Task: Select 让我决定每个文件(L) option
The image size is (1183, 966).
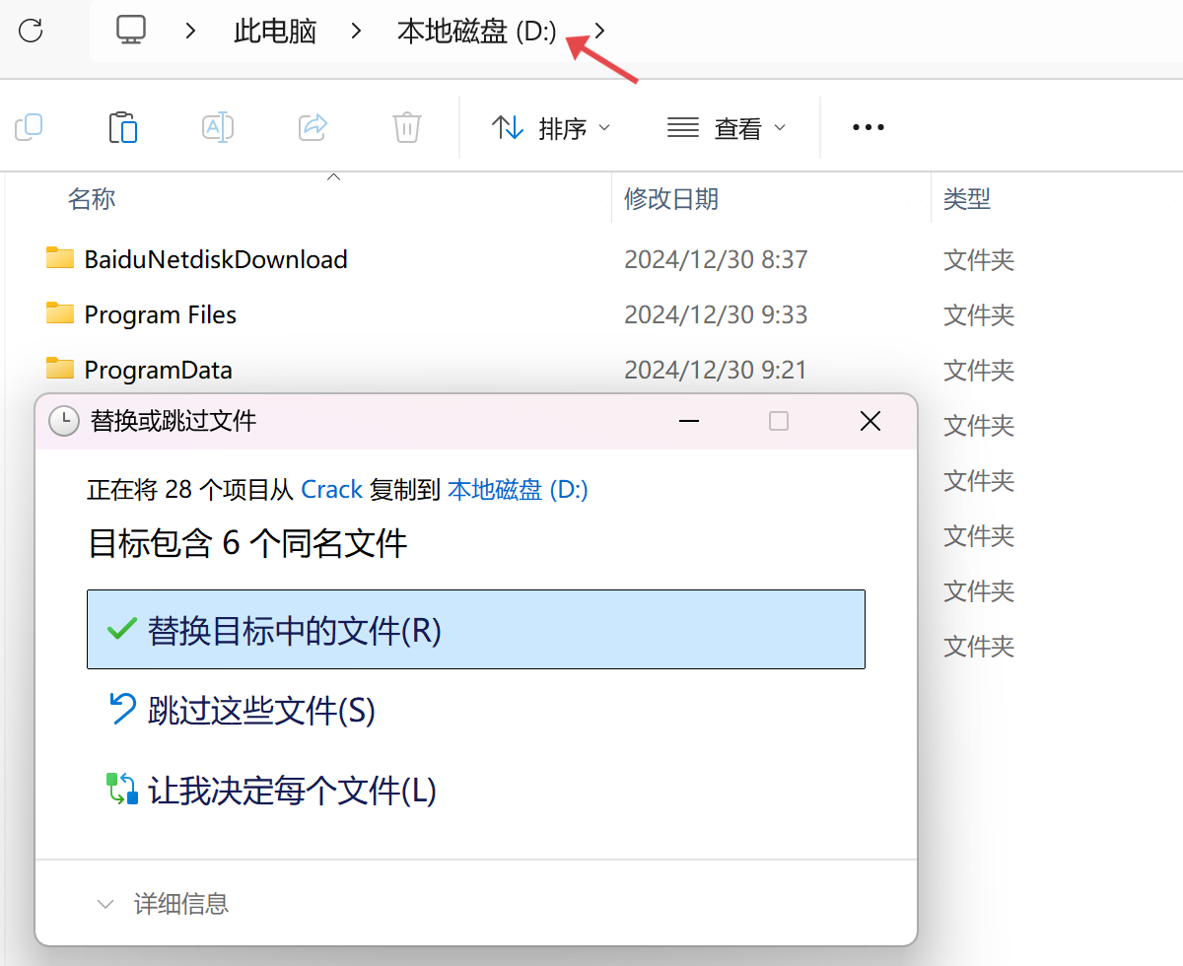Action: click(291, 791)
